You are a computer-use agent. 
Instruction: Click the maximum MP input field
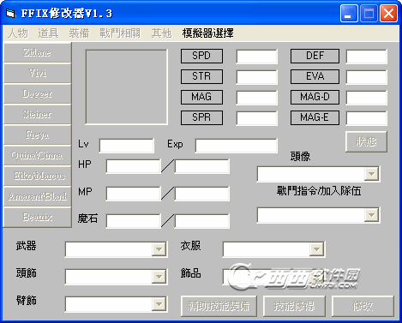201,194
